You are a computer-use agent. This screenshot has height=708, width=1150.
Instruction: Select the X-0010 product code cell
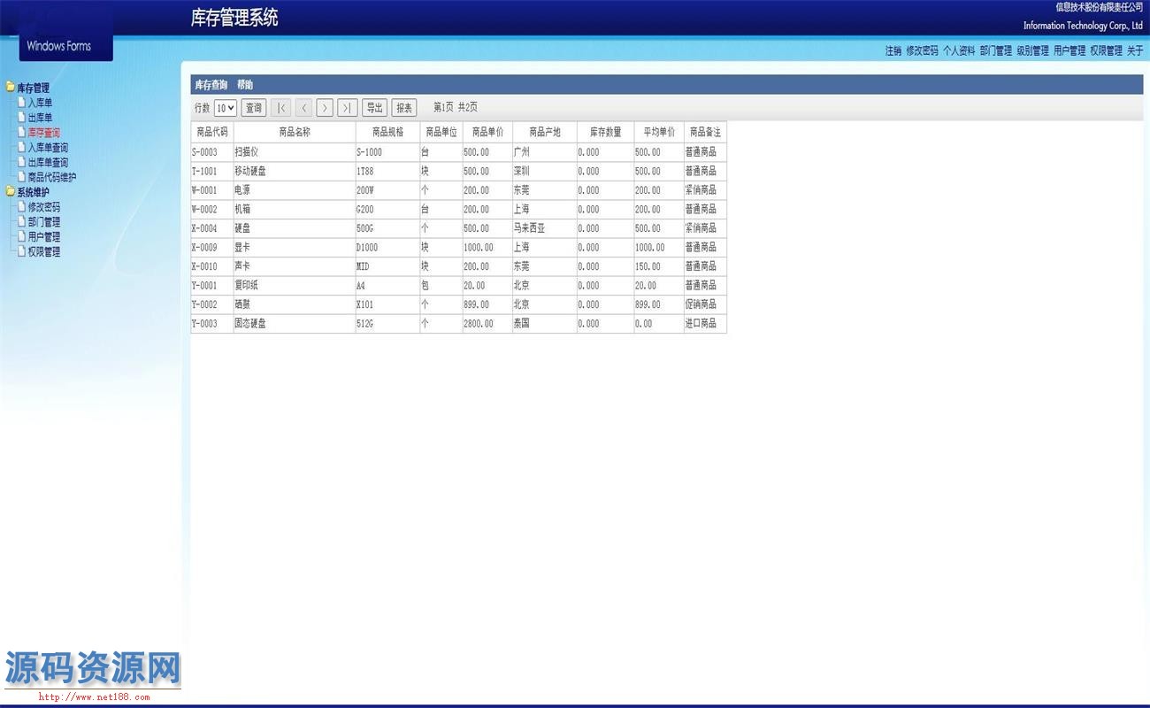pos(212,266)
